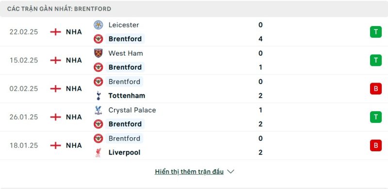388x189 pixels.
Task: Click the red B badge for Tottenham match
Action: pyautogui.click(x=375, y=88)
